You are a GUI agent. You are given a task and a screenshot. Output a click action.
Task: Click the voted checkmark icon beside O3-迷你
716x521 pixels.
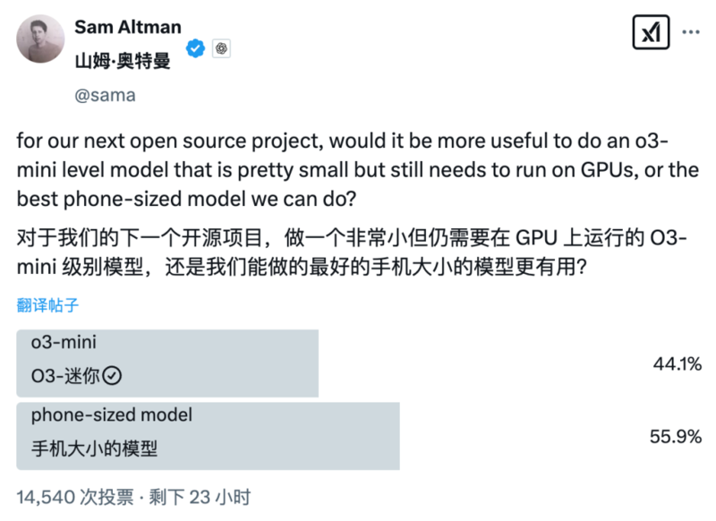tap(112, 376)
